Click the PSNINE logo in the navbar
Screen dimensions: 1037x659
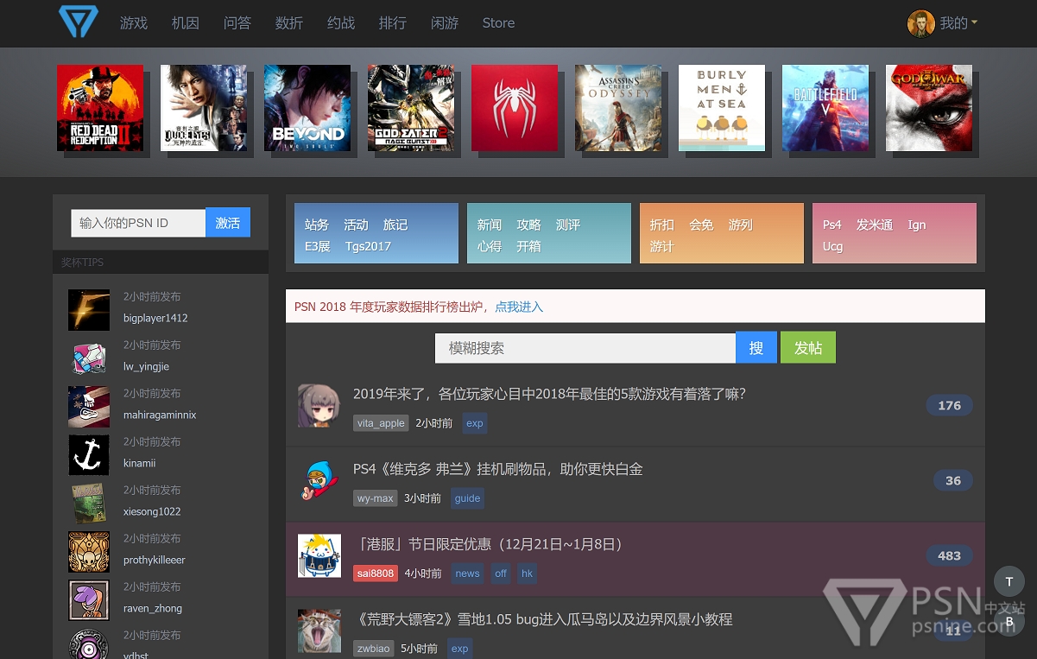point(79,22)
